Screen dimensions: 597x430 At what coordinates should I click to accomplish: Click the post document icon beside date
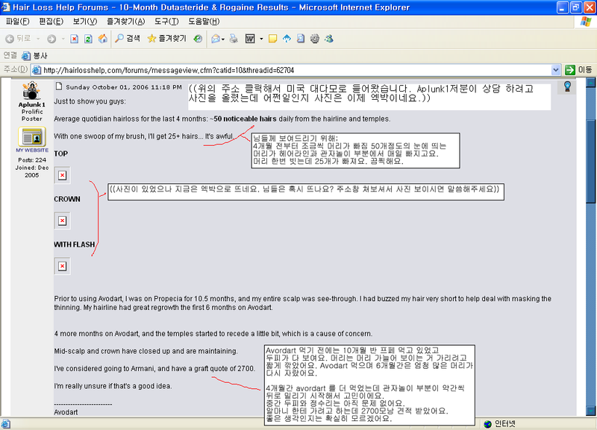click(x=59, y=86)
